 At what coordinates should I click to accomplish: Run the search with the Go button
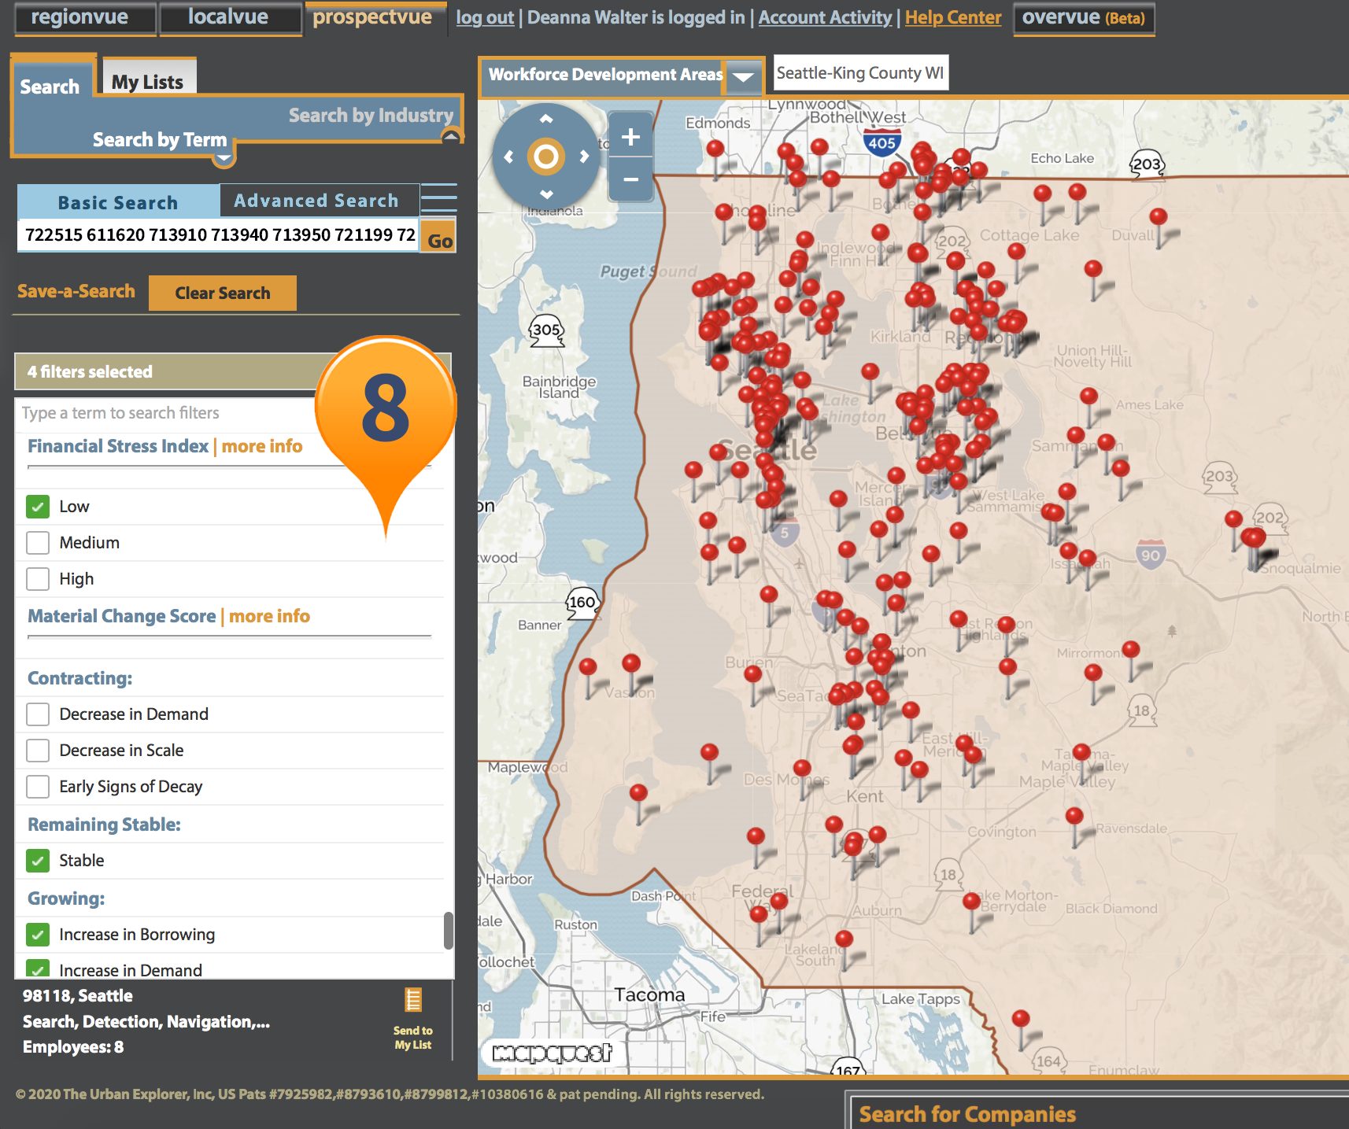tap(439, 236)
